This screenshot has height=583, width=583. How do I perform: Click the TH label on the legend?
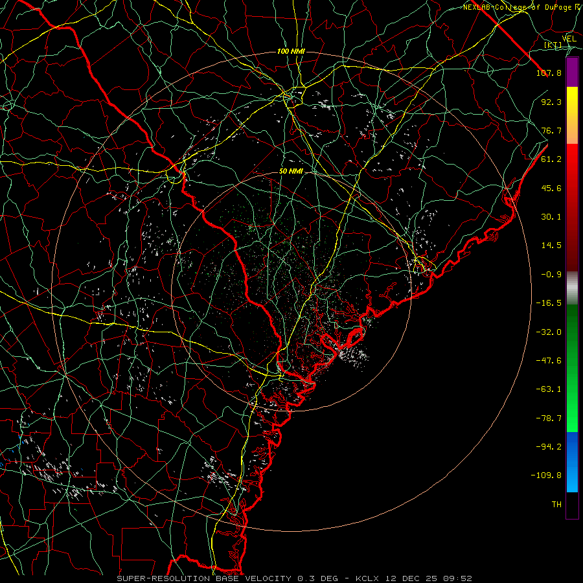pyautogui.click(x=556, y=504)
